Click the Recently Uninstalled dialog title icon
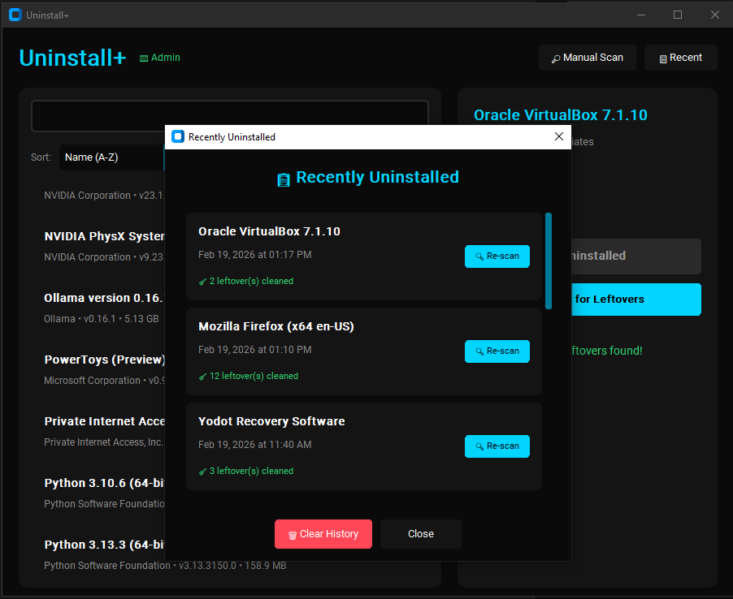The width and height of the screenshot is (733, 599). click(178, 136)
